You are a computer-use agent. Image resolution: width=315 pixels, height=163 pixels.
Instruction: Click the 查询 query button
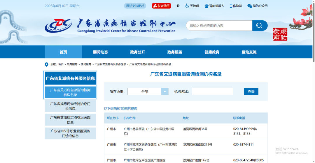pyautogui.click(x=251, y=92)
